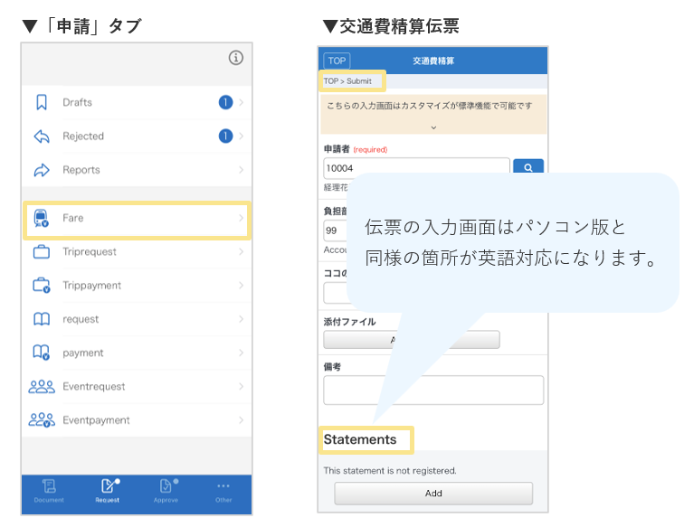Click the payment book icon
This screenshot has width=684, height=527.
coord(42,353)
